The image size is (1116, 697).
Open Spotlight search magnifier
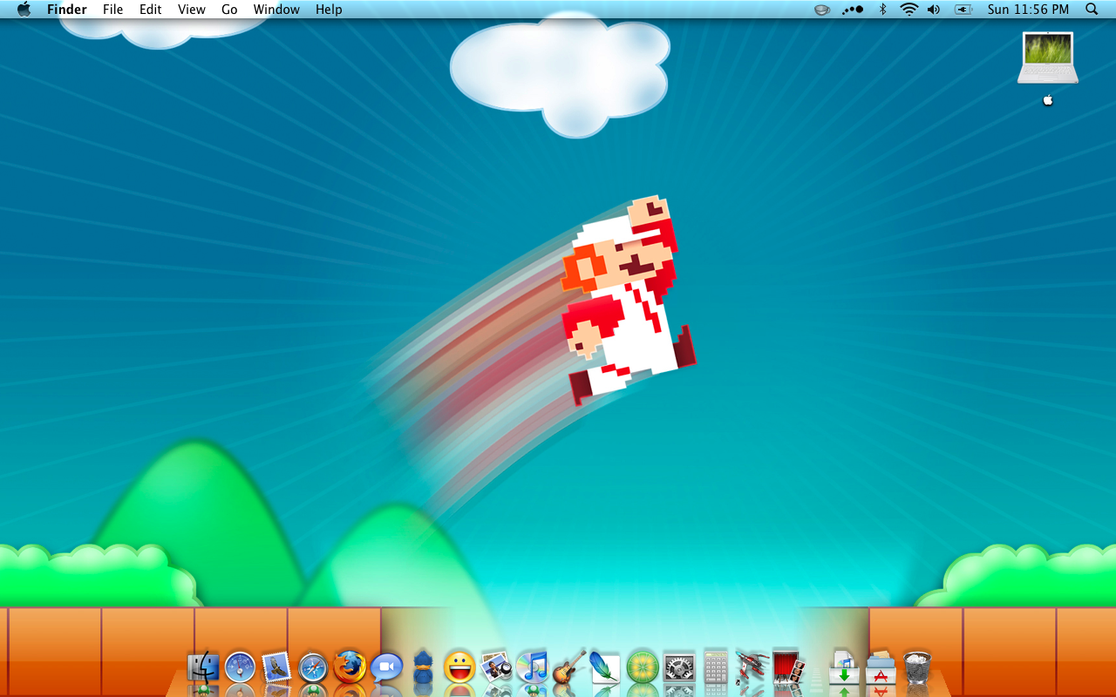(x=1092, y=10)
